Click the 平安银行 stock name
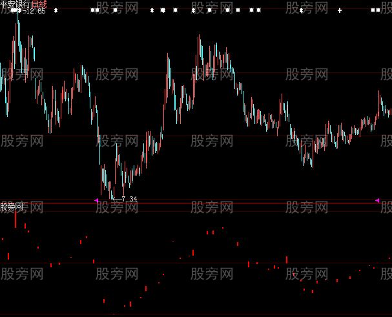The height and width of the screenshot is (317, 392). click(x=15, y=4)
